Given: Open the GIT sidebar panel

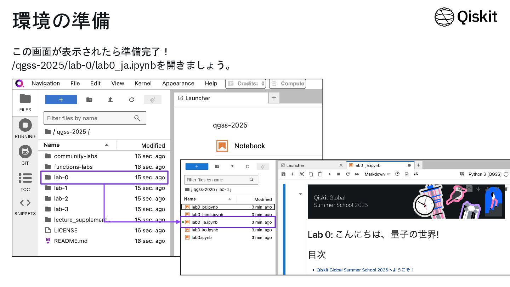Looking at the screenshot, I should [x=25, y=155].
